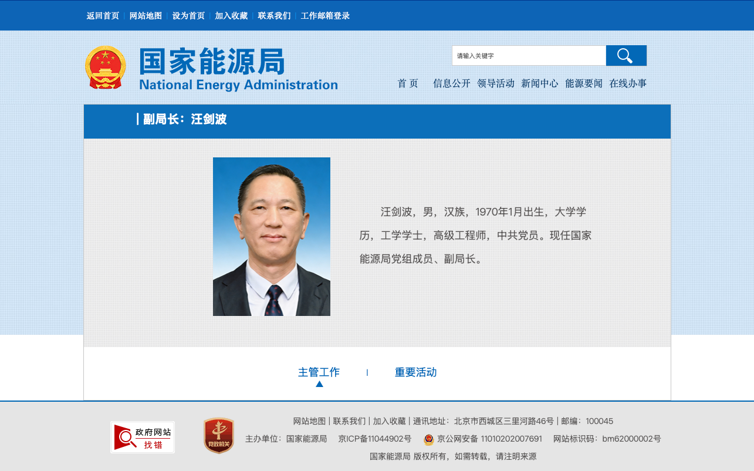Open 京公网安备 11010202007691 link
This screenshot has height=471, width=754.
coord(489,439)
